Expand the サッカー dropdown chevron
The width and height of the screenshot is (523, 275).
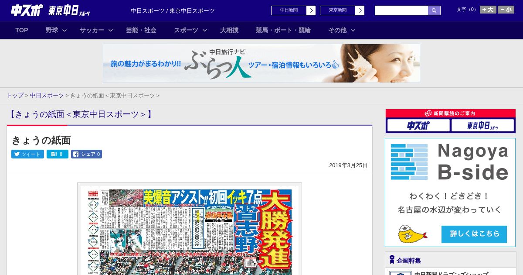click(111, 30)
